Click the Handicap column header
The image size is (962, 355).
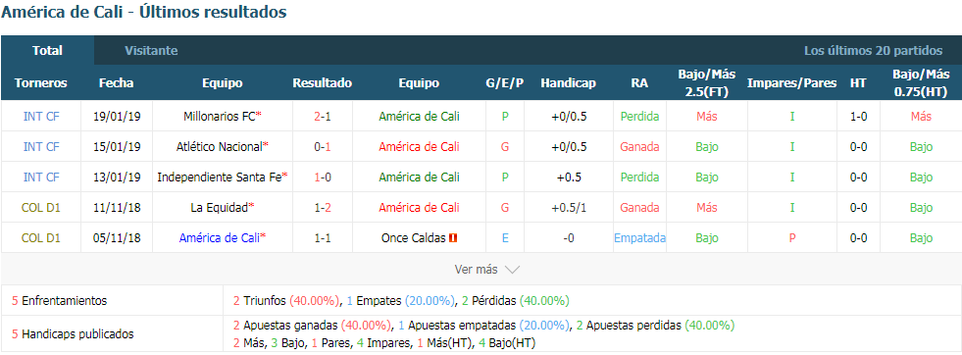(x=568, y=83)
